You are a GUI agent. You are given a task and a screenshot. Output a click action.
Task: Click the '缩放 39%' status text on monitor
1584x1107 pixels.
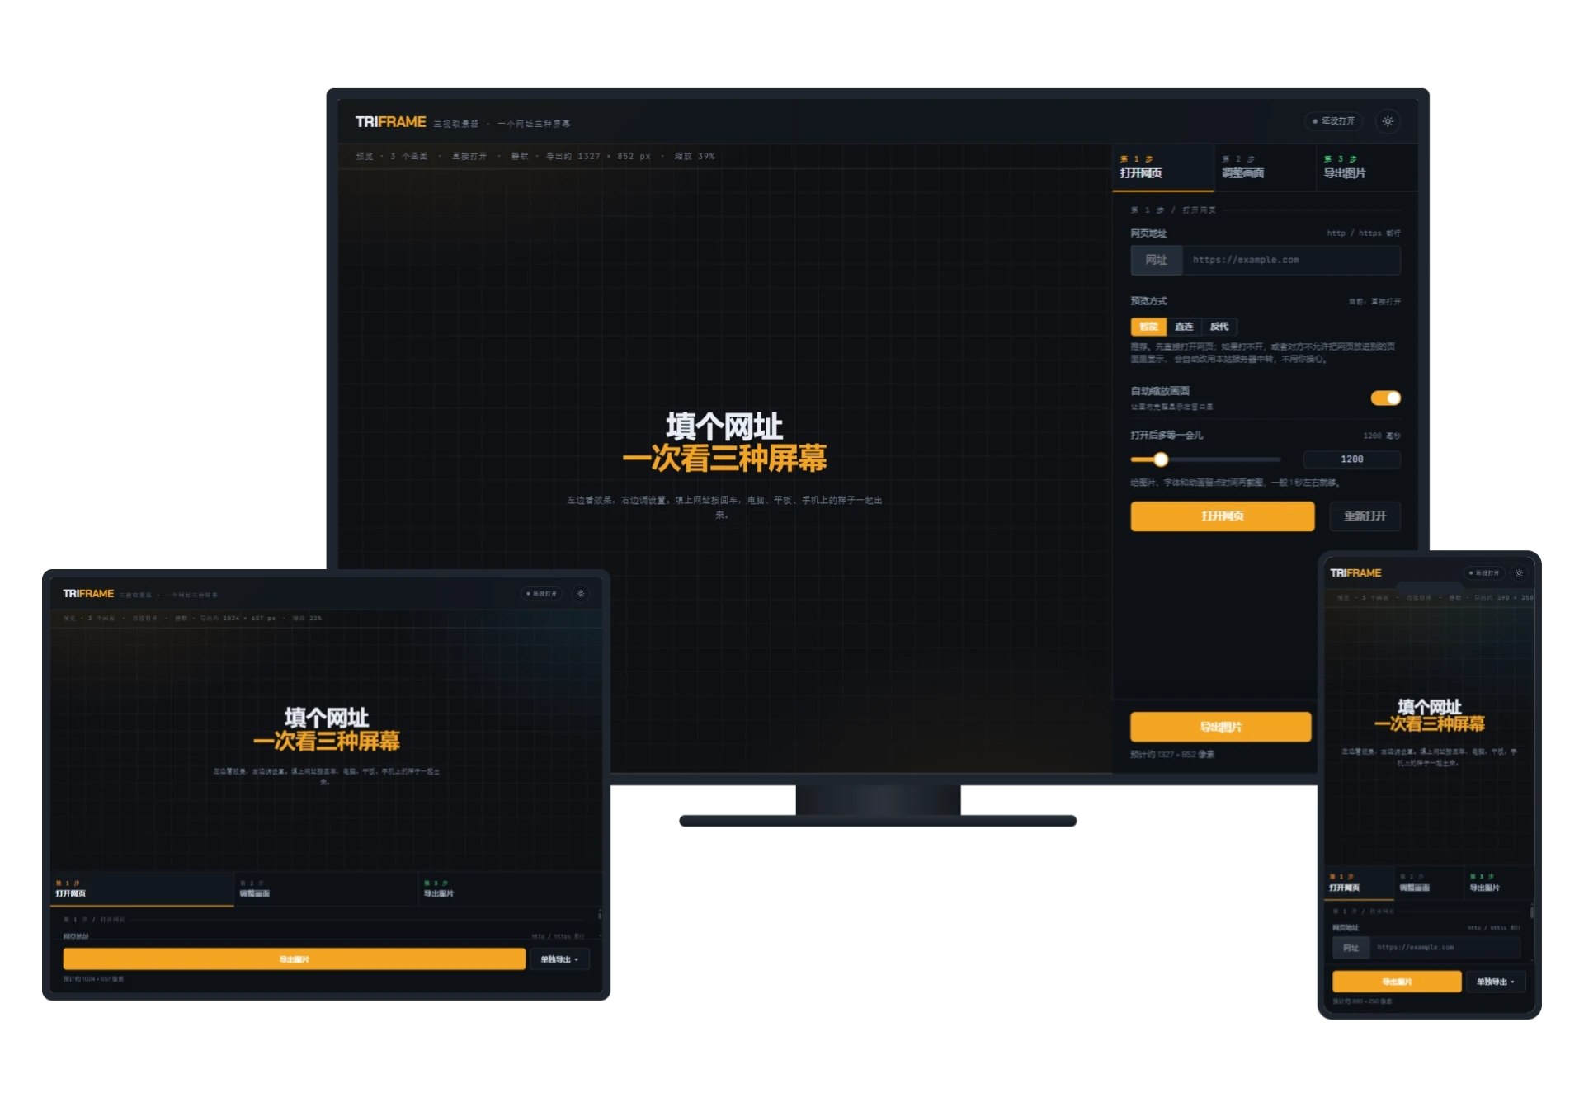click(x=695, y=156)
